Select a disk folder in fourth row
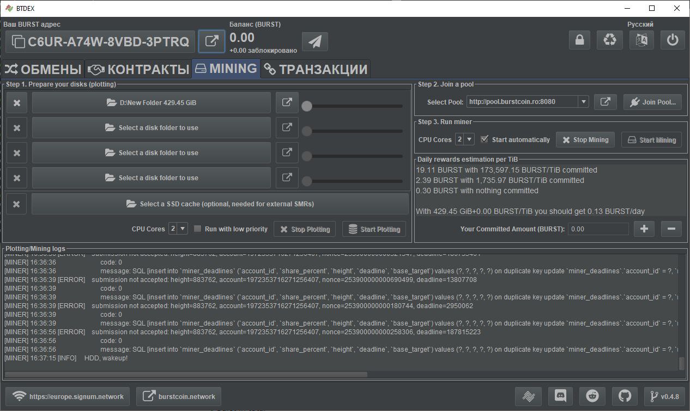Screen dimensions: 690x411 pyautogui.click(x=152, y=177)
